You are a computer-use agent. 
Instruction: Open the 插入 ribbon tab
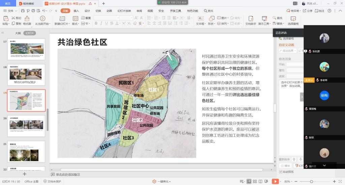[76, 11]
